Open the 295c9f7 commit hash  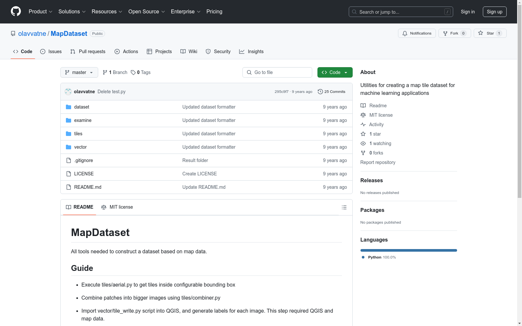(x=282, y=92)
